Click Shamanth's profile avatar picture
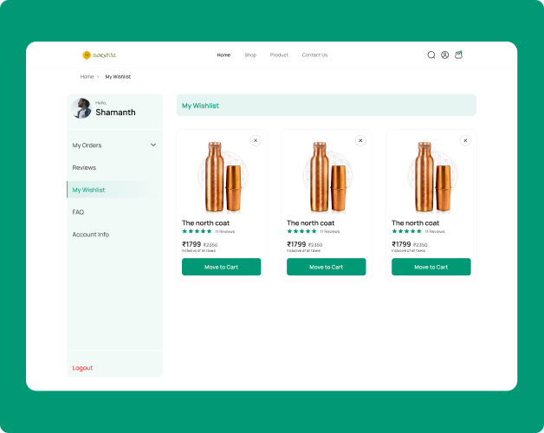This screenshot has height=433, width=544. click(x=82, y=108)
